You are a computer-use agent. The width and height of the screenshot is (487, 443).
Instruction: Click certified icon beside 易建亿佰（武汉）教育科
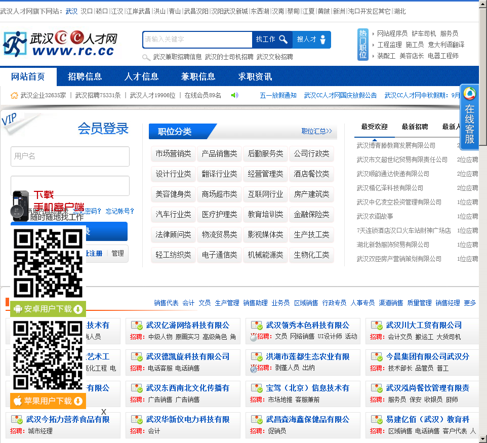tap(377, 420)
